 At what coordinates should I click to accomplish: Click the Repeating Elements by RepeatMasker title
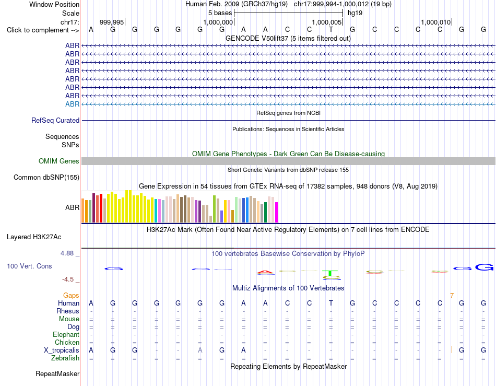pos(289,367)
